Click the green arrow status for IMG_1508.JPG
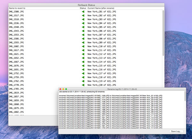 pyautogui.click(x=83, y=11)
